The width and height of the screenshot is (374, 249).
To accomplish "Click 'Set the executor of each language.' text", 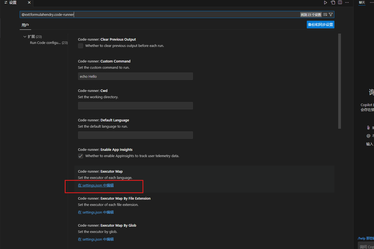I will click(x=105, y=178).
